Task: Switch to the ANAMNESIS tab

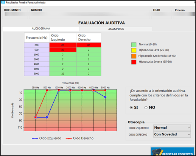Action: (116, 29)
